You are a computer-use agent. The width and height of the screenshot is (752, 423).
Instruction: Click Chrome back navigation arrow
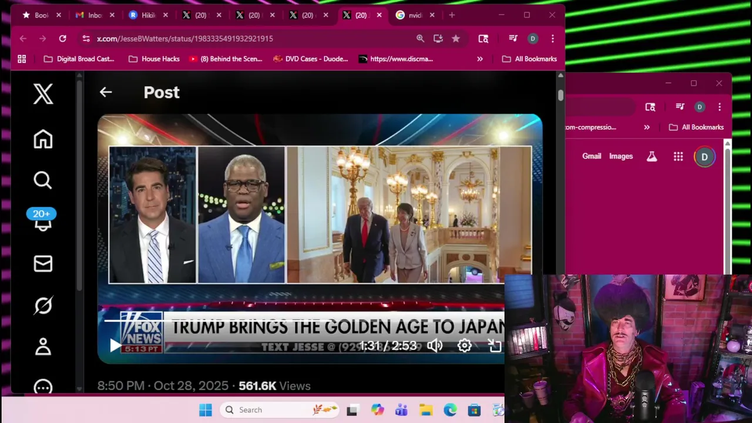tap(23, 38)
